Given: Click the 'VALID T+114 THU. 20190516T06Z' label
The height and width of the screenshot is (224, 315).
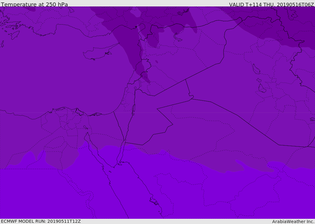Looking at the screenshot, I should point(271,4).
